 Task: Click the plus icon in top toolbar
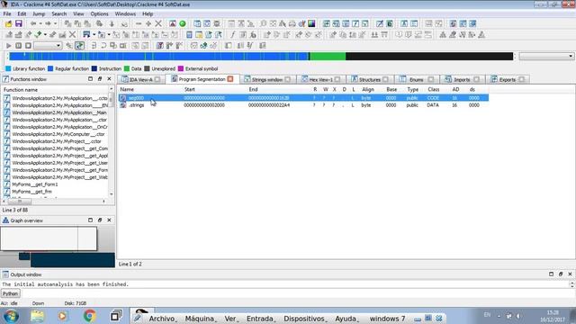coord(148,24)
